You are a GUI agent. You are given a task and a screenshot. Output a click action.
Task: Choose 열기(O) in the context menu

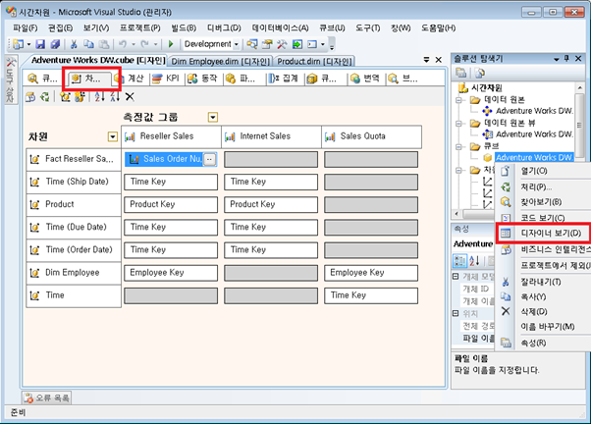[543, 171]
